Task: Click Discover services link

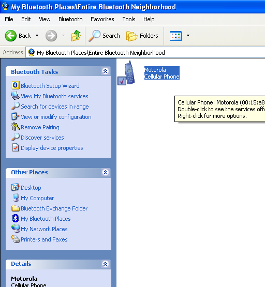Action: tap(42, 138)
